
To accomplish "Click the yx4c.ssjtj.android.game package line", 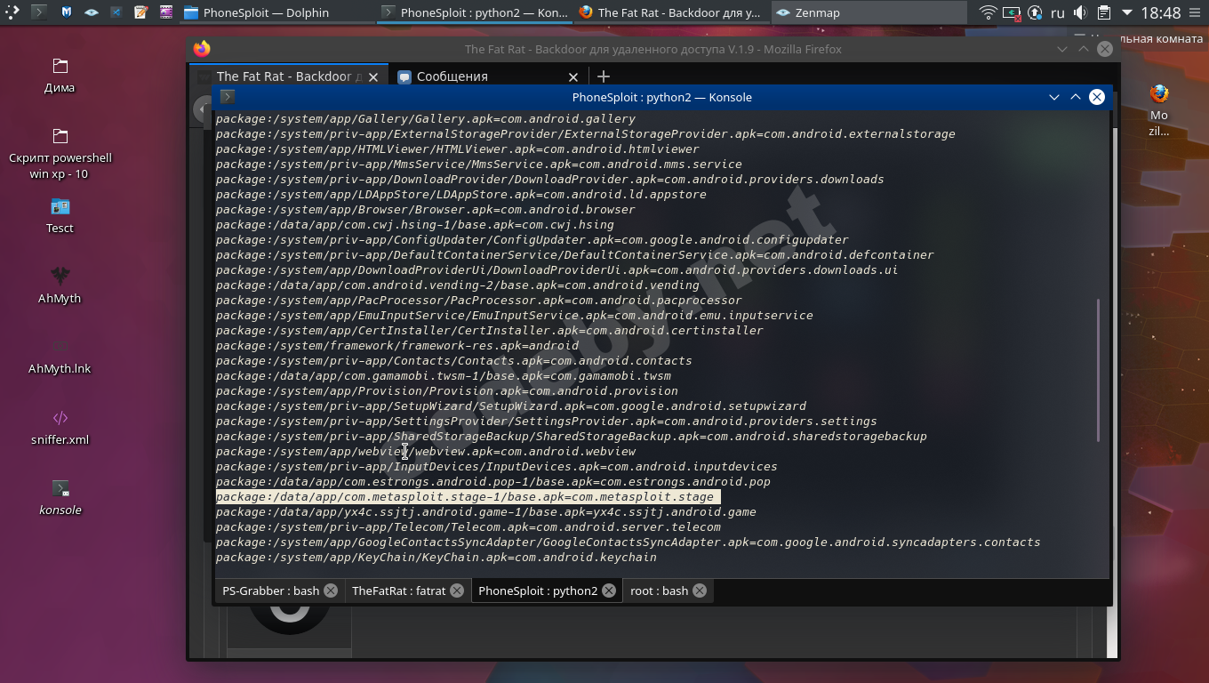I will click(486, 512).
